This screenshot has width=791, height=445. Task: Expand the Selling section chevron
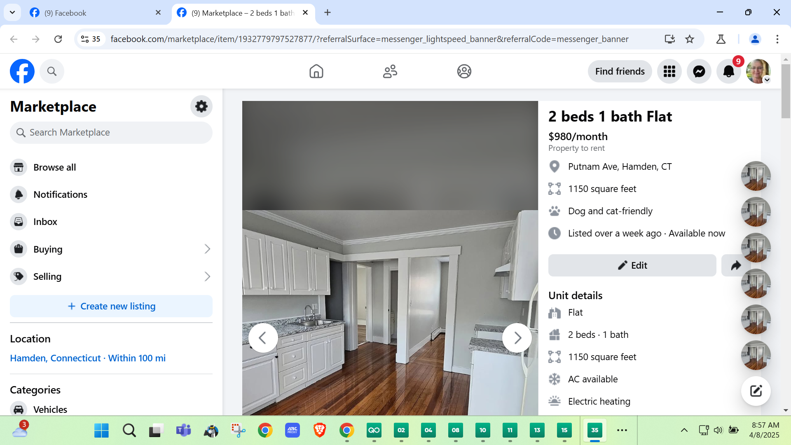point(207,276)
